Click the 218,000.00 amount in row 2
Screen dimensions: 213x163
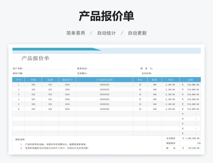(190, 90)
